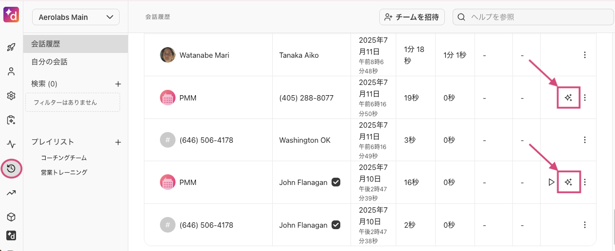This screenshot has height=251, width=615.
Task: Add a new search with plus icon
Action: coord(118,84)
